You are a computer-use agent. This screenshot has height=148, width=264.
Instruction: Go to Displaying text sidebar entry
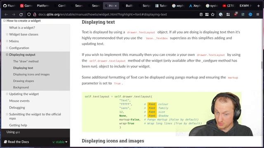[23, 68]
